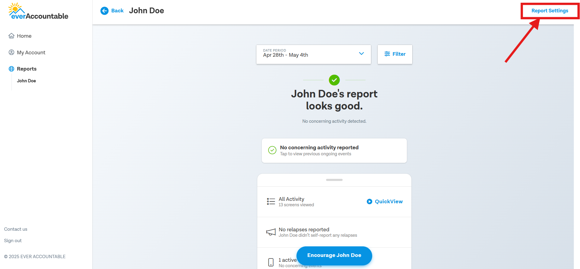Open the Filter options
The width and height of the screenshot is (580, 269).
395,54
